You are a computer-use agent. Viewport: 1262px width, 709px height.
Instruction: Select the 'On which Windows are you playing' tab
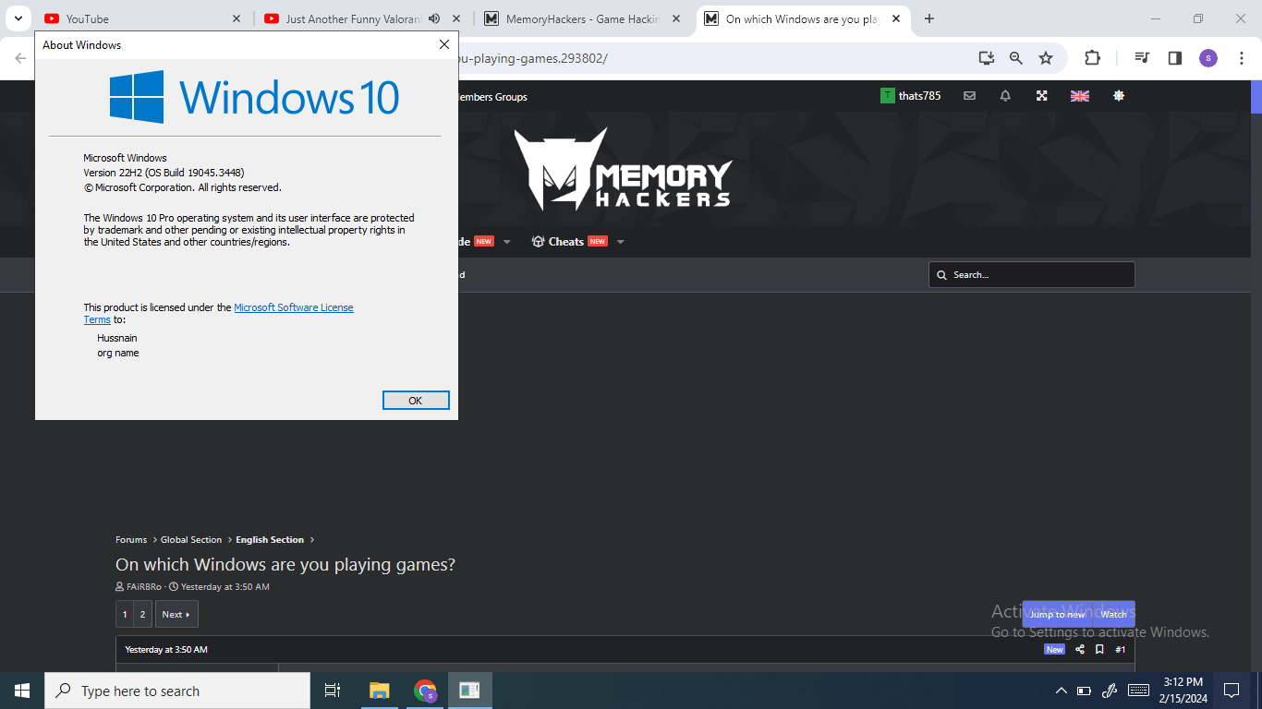click(x=802, y=18)
